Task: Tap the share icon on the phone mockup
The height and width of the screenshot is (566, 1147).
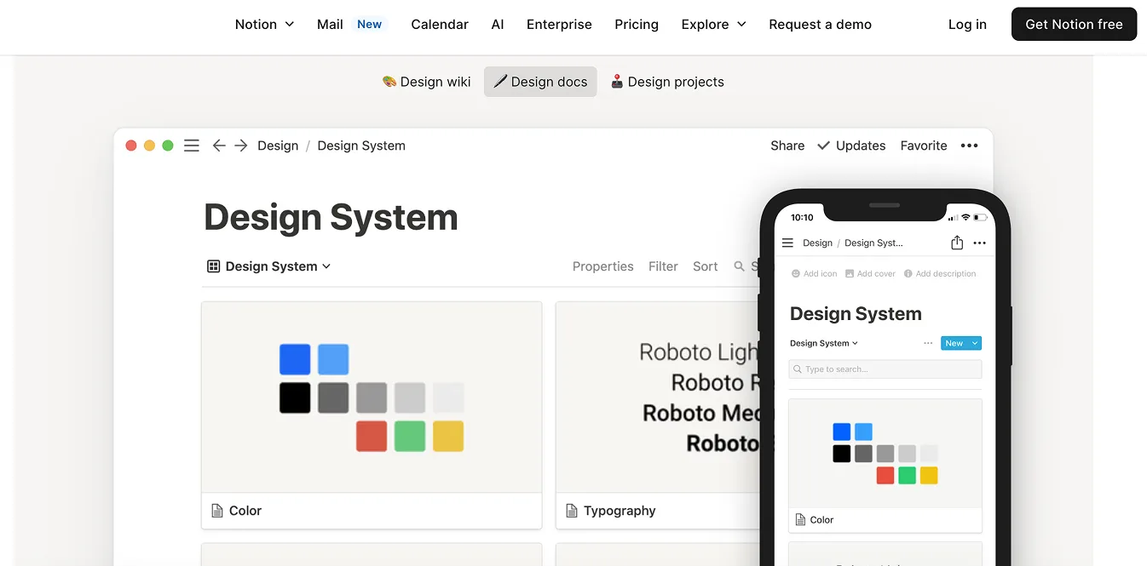Action: tap(957, 243)
